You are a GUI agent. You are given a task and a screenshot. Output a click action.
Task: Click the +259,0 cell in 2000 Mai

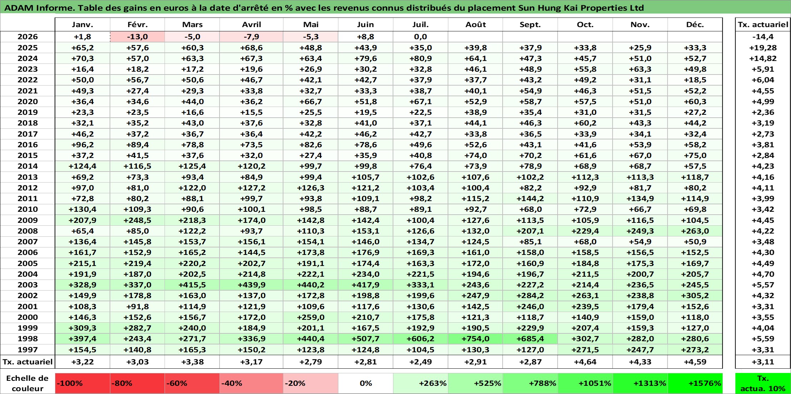pyautogui.click(x=311, y=317)
